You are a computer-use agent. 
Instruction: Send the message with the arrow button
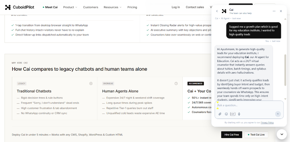point(278,114)
